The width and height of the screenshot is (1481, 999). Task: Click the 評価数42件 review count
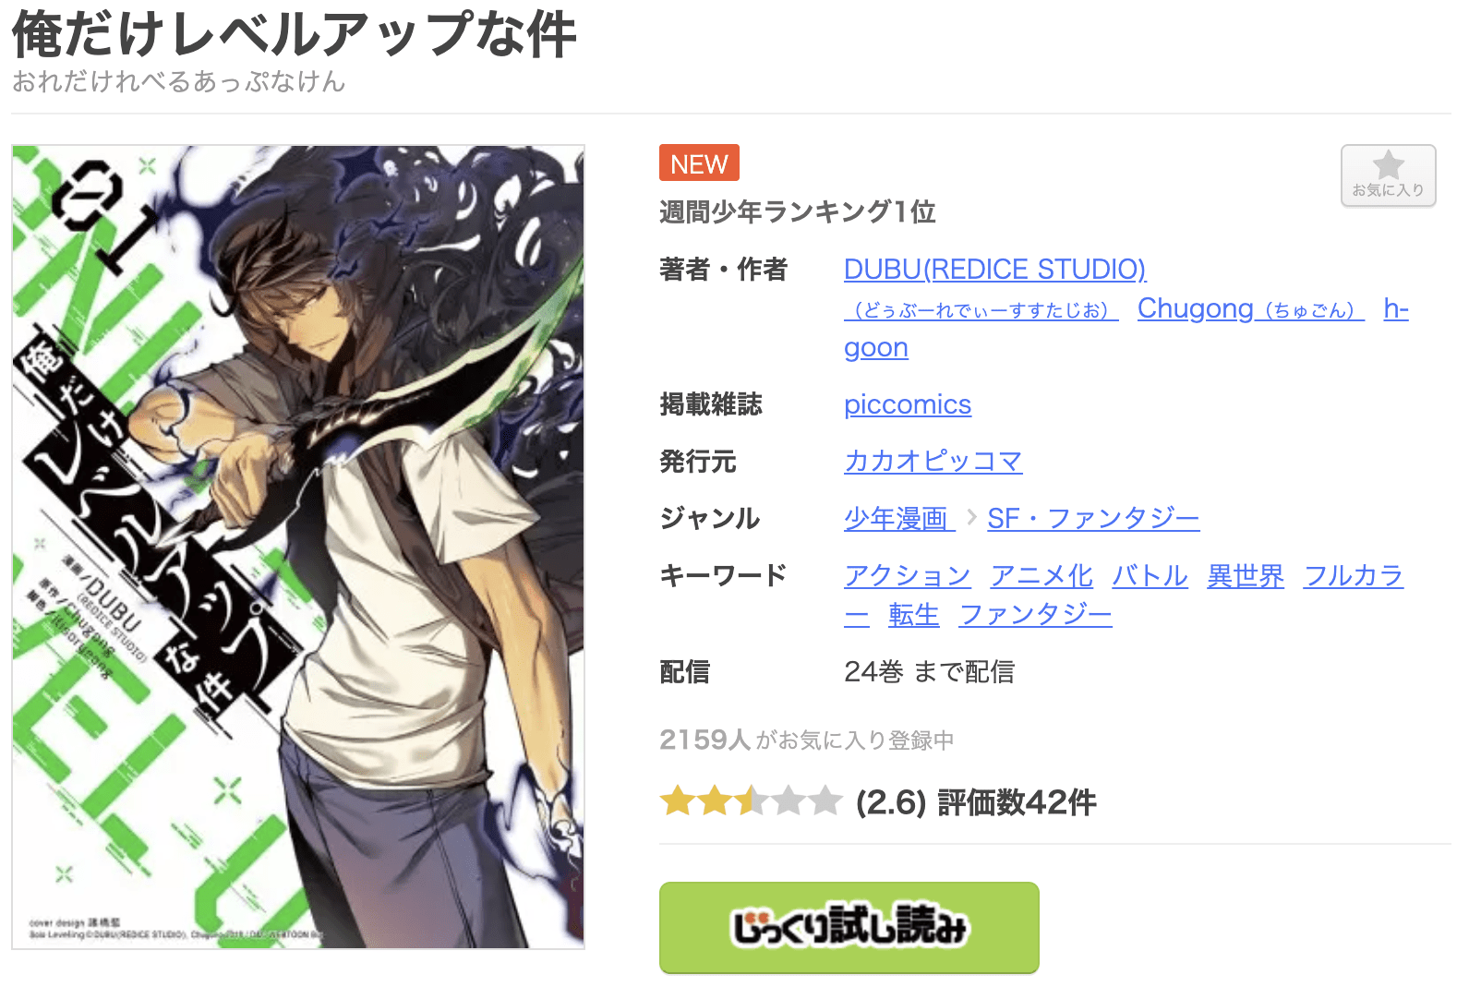(1017, 801)
